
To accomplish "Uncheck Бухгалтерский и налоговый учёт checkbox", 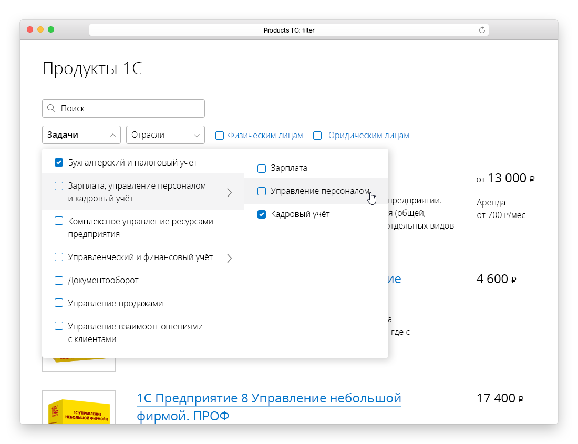I will click(x=59, y=163).
